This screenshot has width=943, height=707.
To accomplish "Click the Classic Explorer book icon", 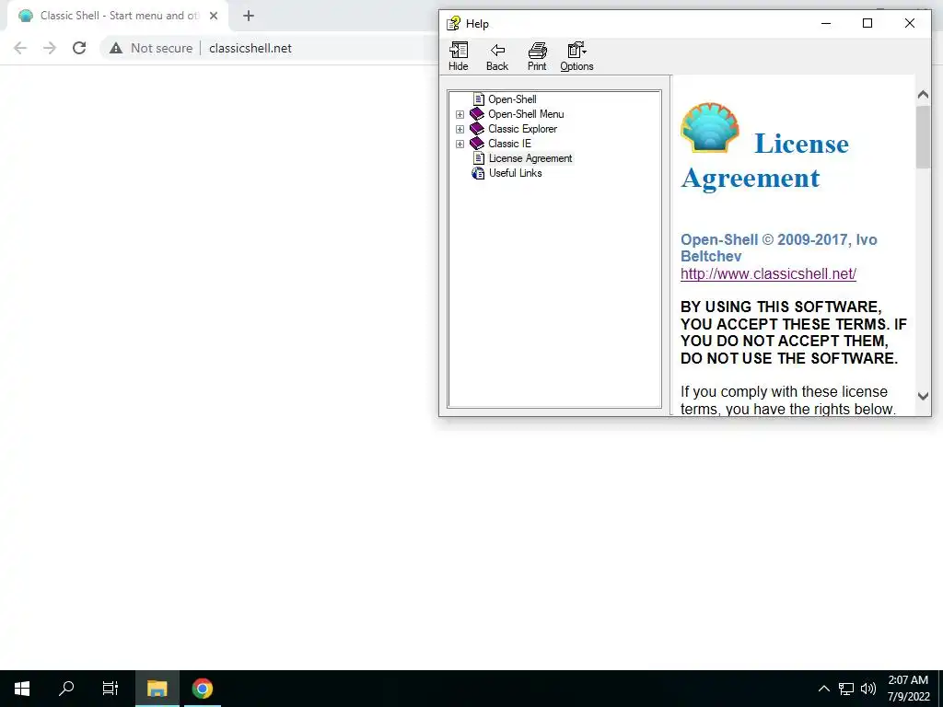I will pyautogui.click(x=477, y=129).
